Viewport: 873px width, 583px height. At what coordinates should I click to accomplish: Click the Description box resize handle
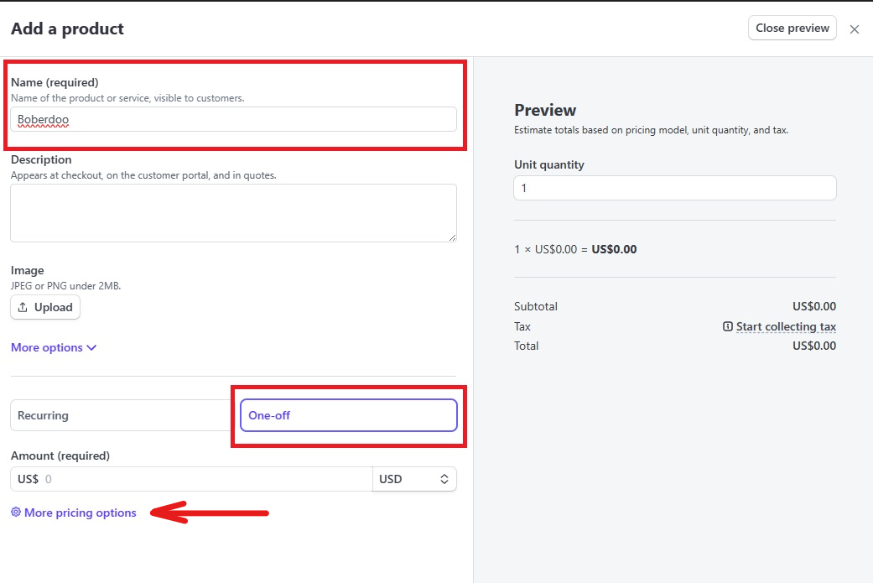452,237
